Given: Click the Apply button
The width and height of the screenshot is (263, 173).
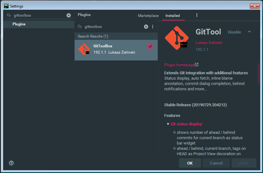Looking at the screenshot, I should (244, 163).
